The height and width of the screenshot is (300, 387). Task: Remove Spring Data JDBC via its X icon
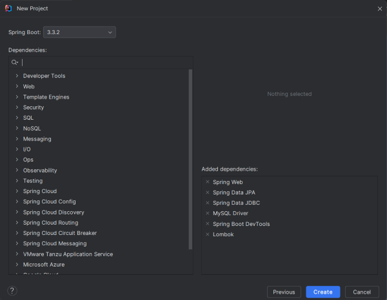click(208, 203)
